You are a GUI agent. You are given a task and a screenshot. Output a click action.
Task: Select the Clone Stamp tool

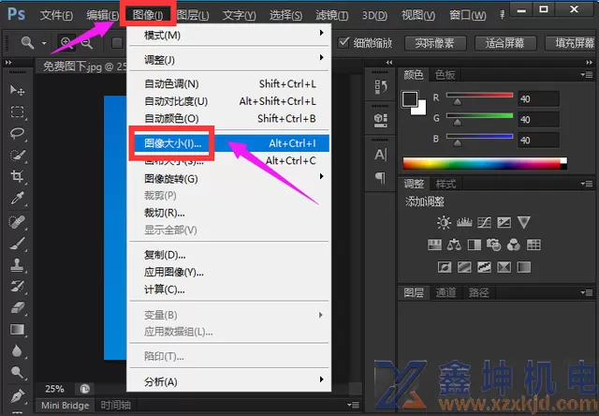pos(17,265)
